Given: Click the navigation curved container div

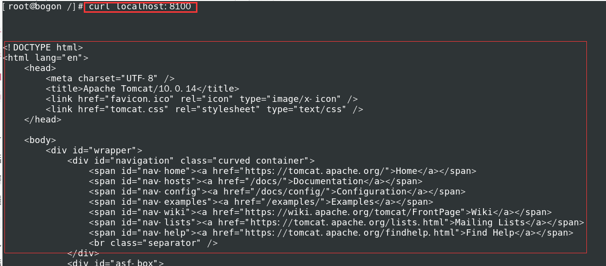Looking at the screenshot, I should pos(191,161).
